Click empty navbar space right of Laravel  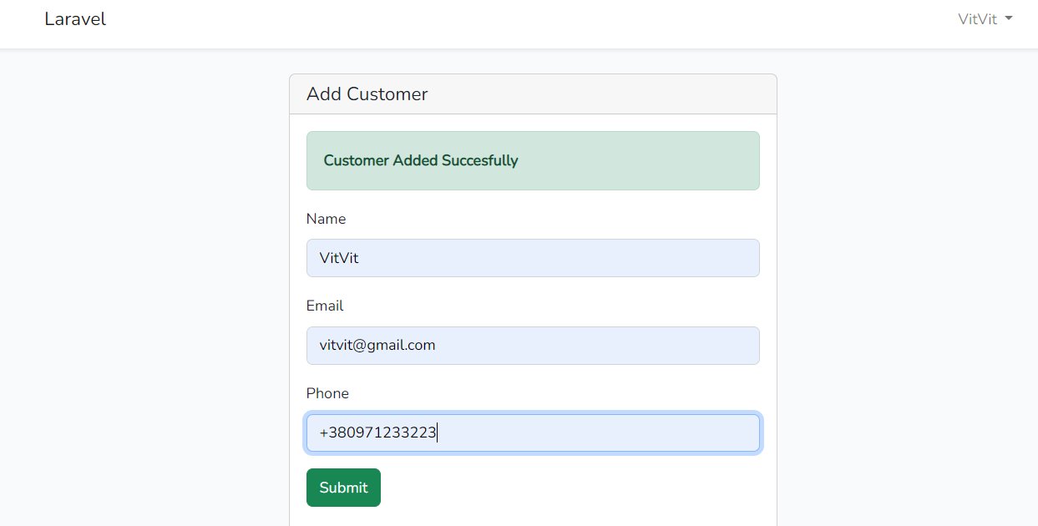click(x=501, y=23)
